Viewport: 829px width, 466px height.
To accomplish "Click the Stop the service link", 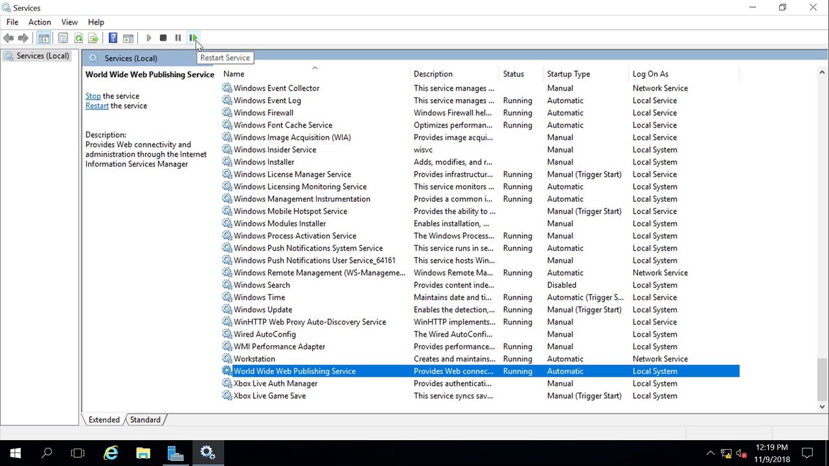I will tap(93, 96).
